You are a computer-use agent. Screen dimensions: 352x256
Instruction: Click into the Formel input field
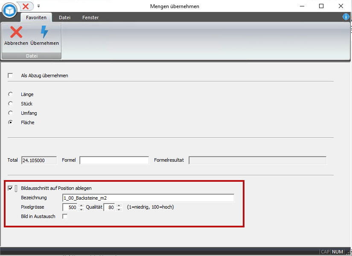coord(114,160)
